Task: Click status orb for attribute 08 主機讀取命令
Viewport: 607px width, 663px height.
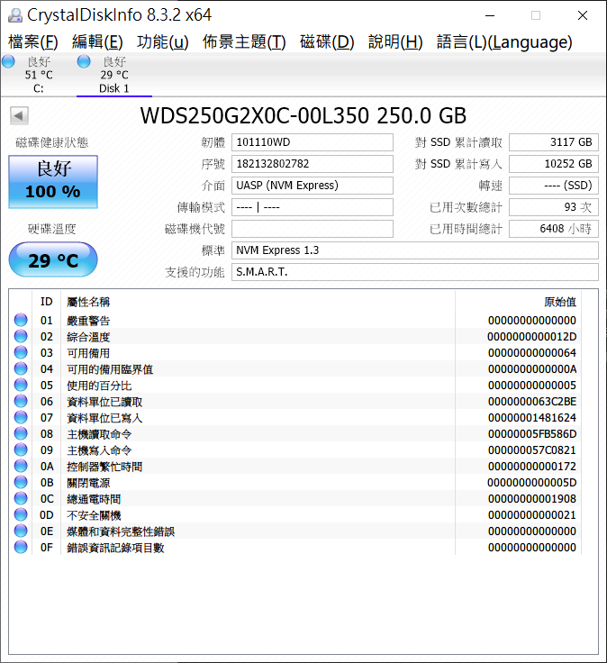Action: (x=21, y=434)
